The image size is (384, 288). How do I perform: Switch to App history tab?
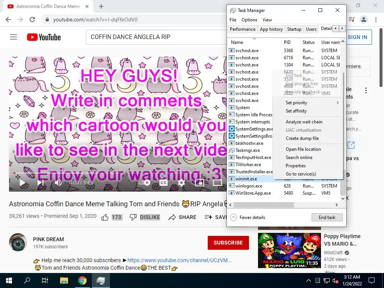(271, 29)
